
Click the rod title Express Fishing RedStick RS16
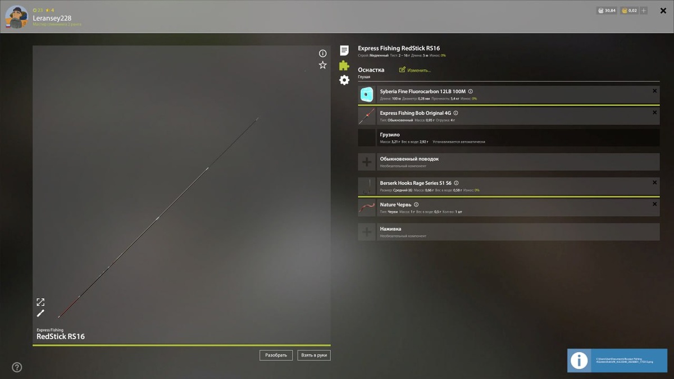[399, 48]
